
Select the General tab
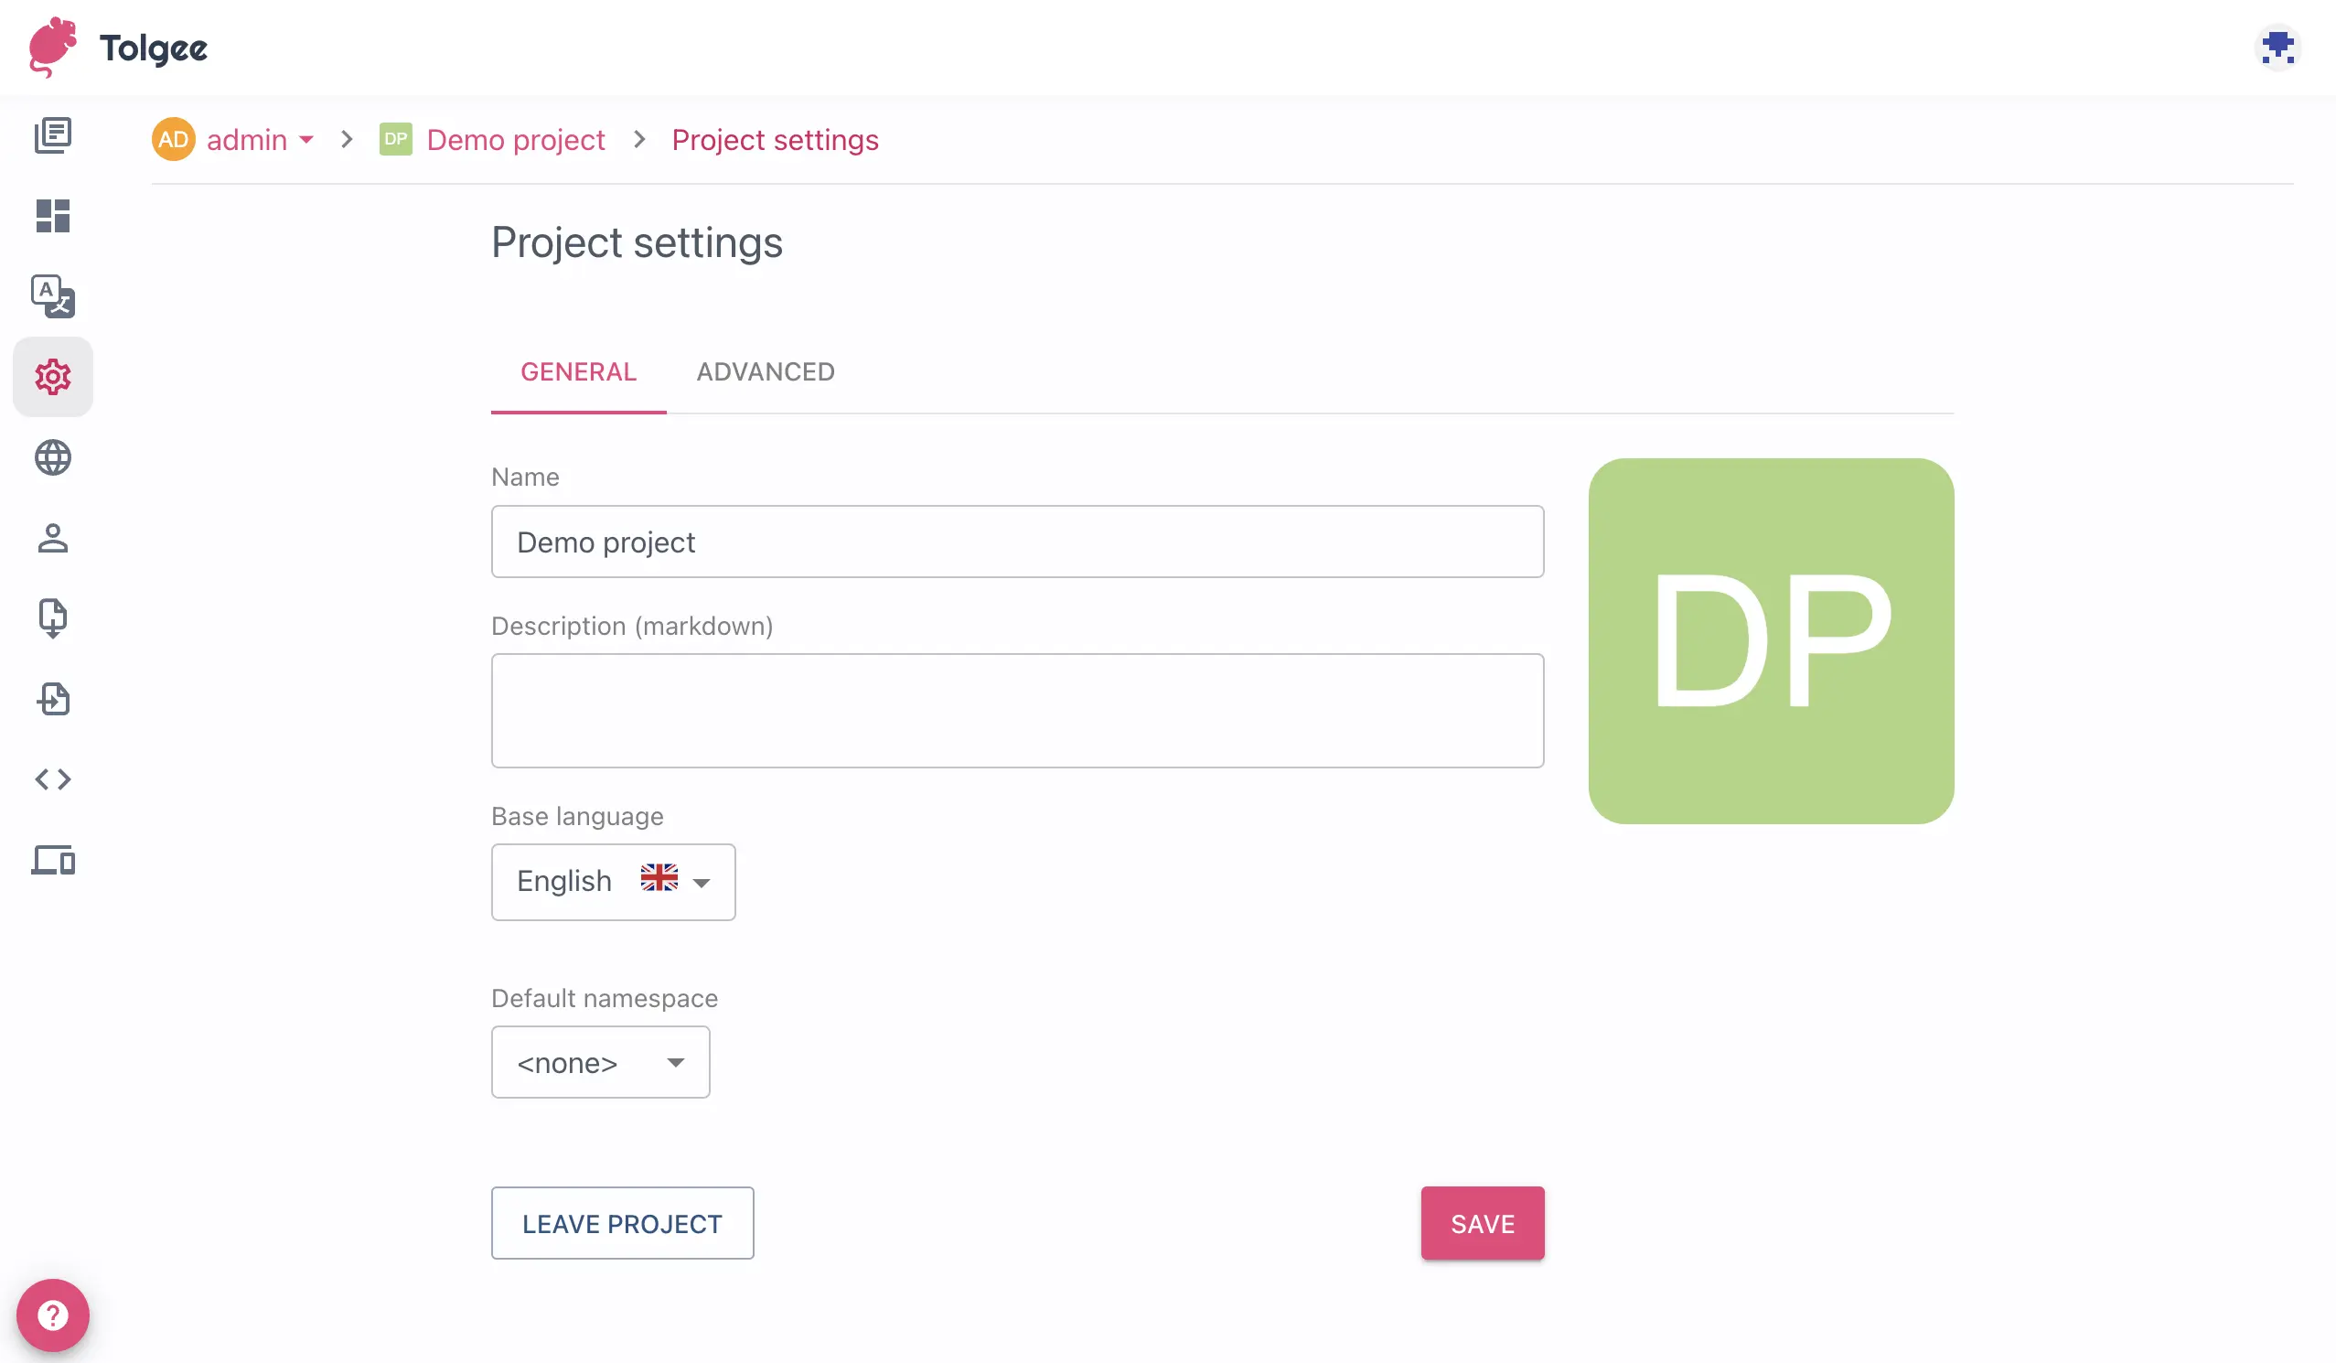[577, 371]
